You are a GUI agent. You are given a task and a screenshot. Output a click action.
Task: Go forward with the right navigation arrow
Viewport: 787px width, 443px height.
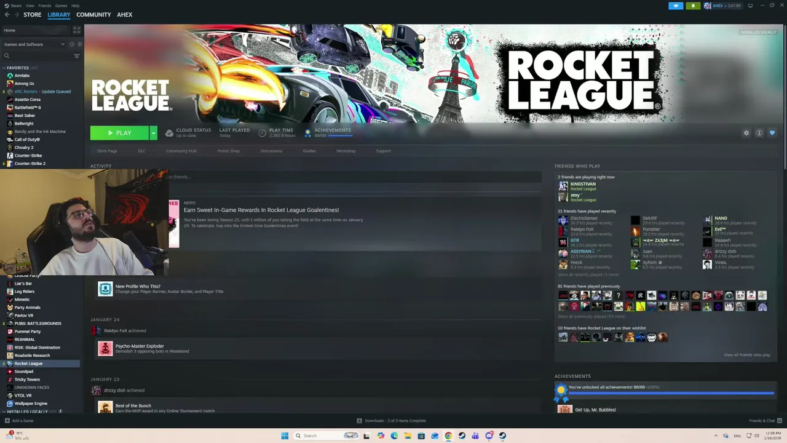[16, 15]
